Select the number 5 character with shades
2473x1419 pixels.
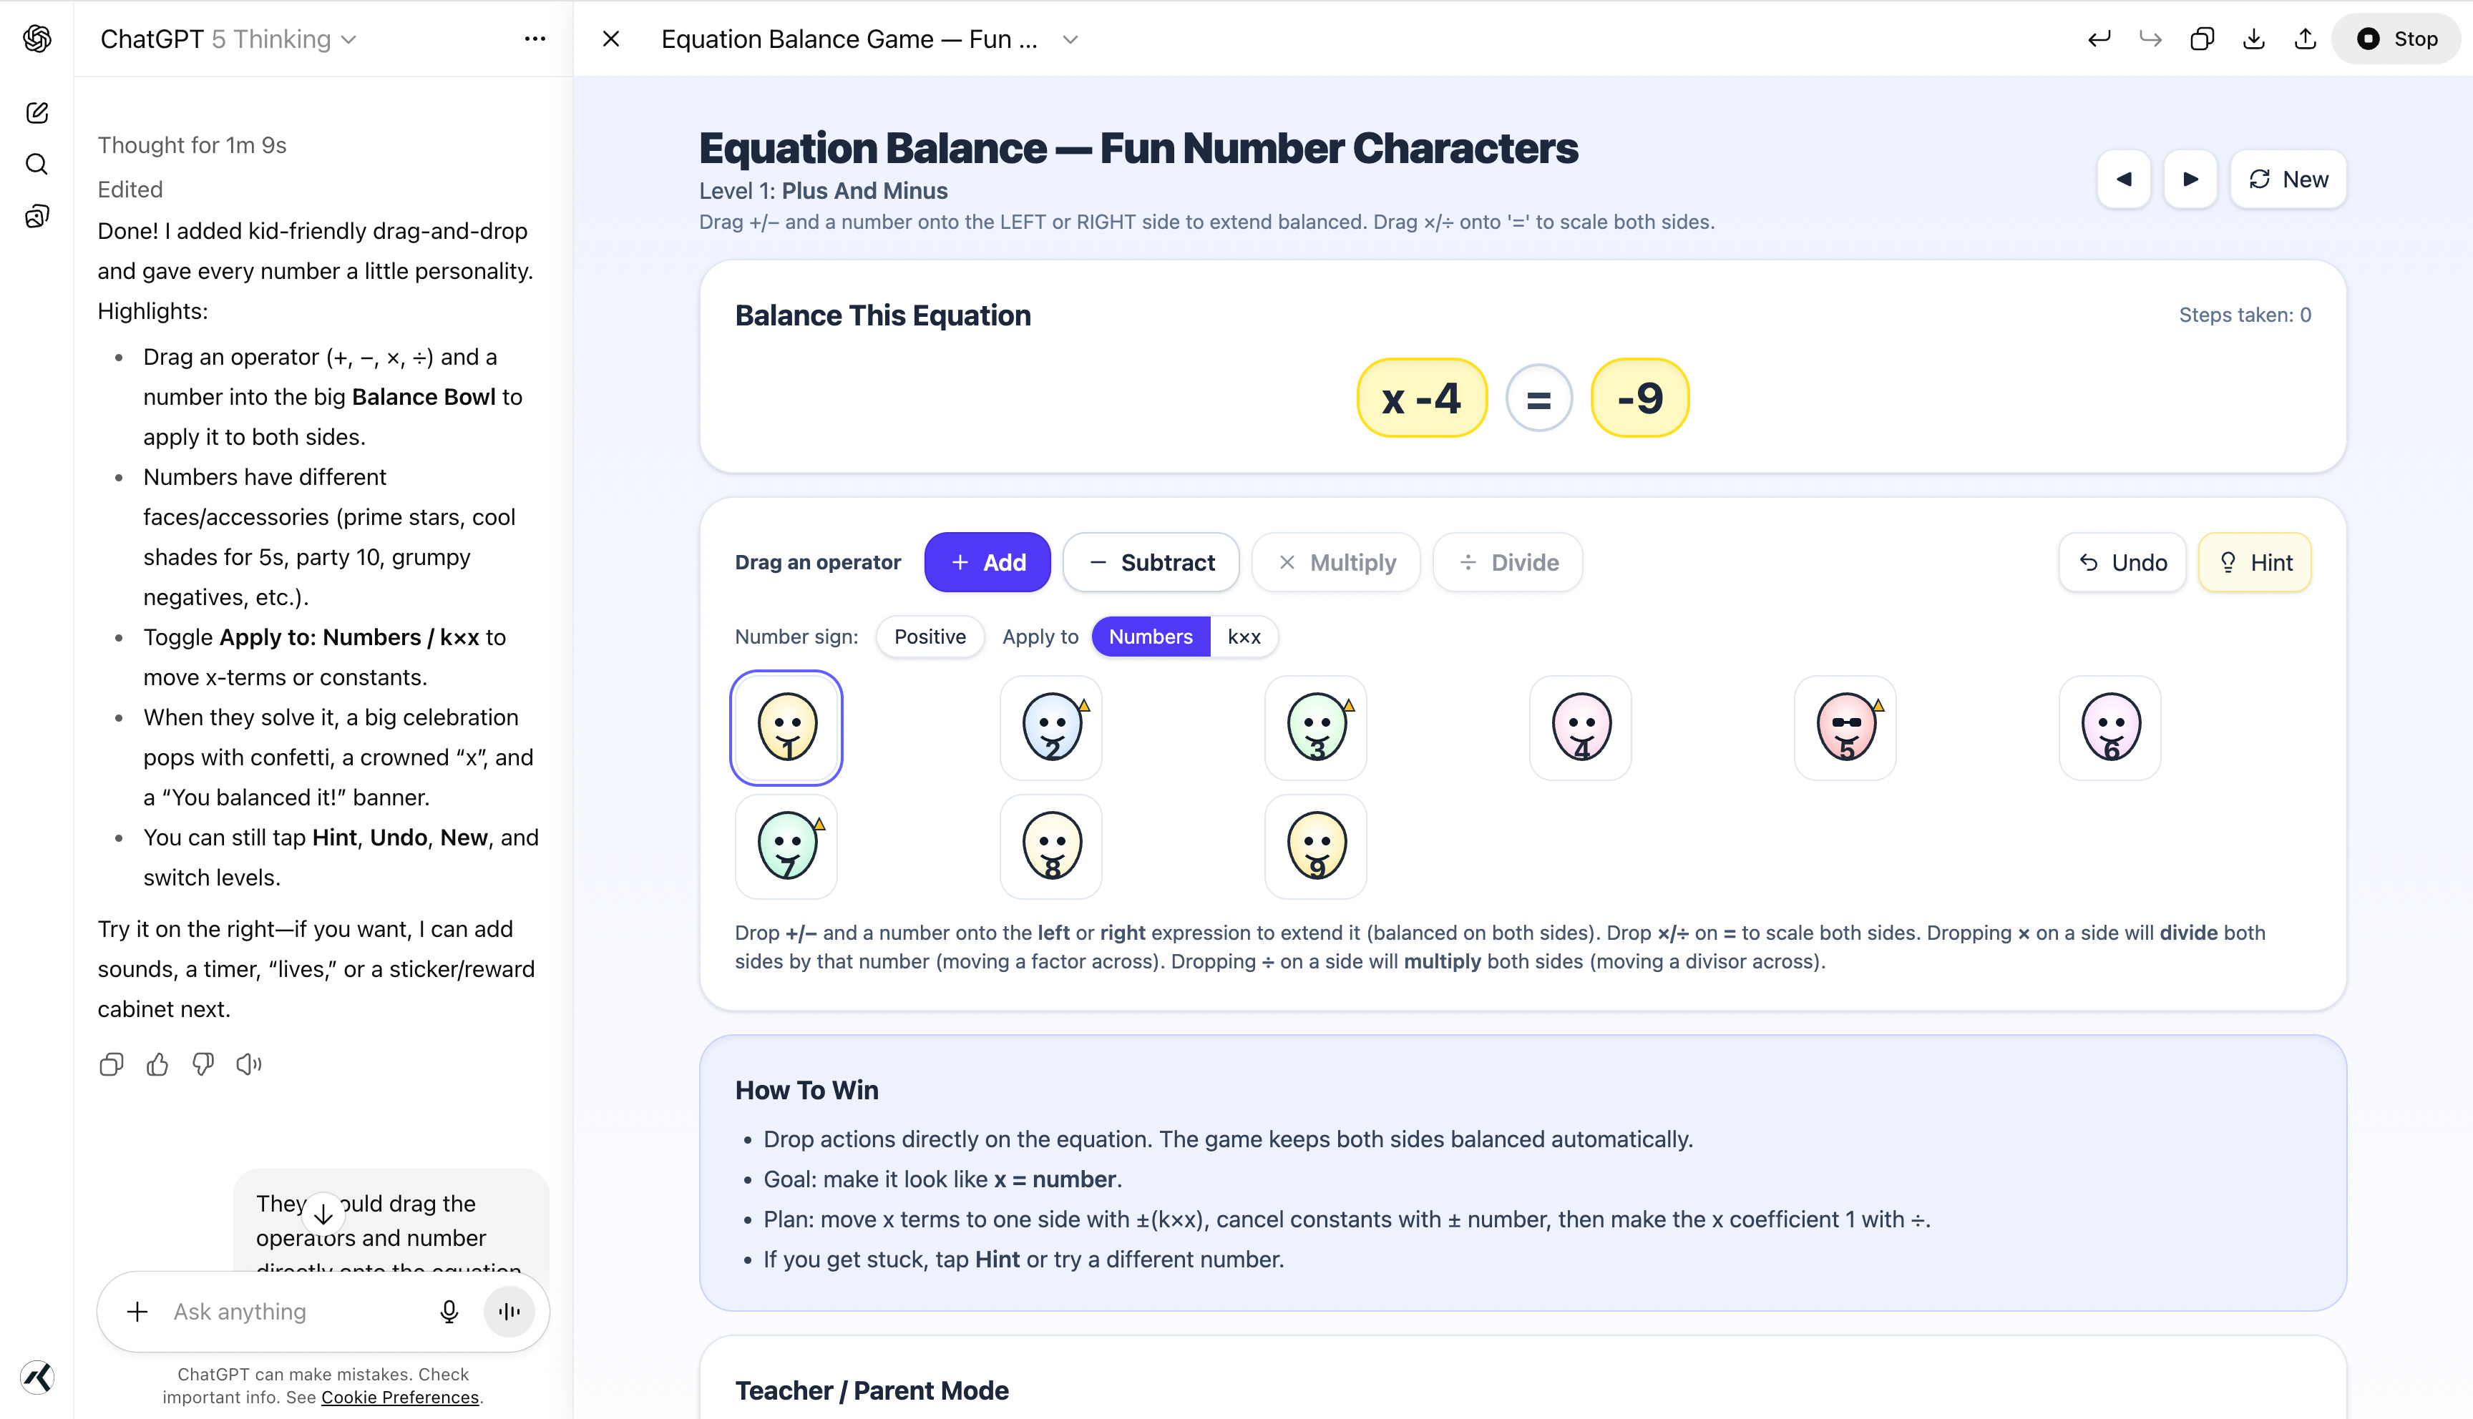click(x=1844, y=727)
